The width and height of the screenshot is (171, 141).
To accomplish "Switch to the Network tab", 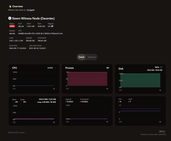I will [92, 57].
